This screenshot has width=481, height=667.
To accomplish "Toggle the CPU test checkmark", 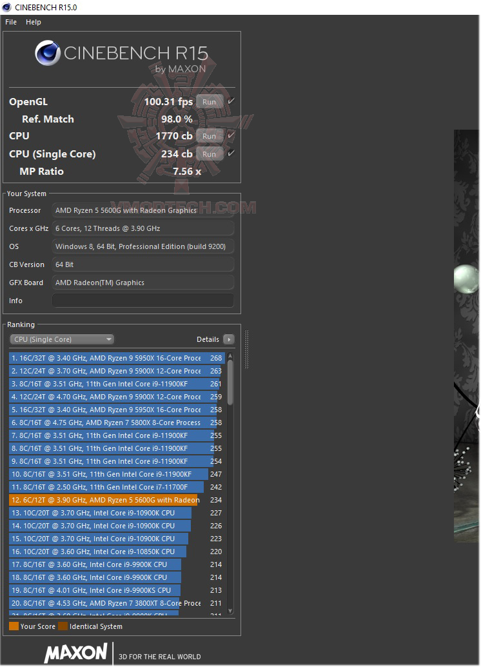I will (231, 135).
